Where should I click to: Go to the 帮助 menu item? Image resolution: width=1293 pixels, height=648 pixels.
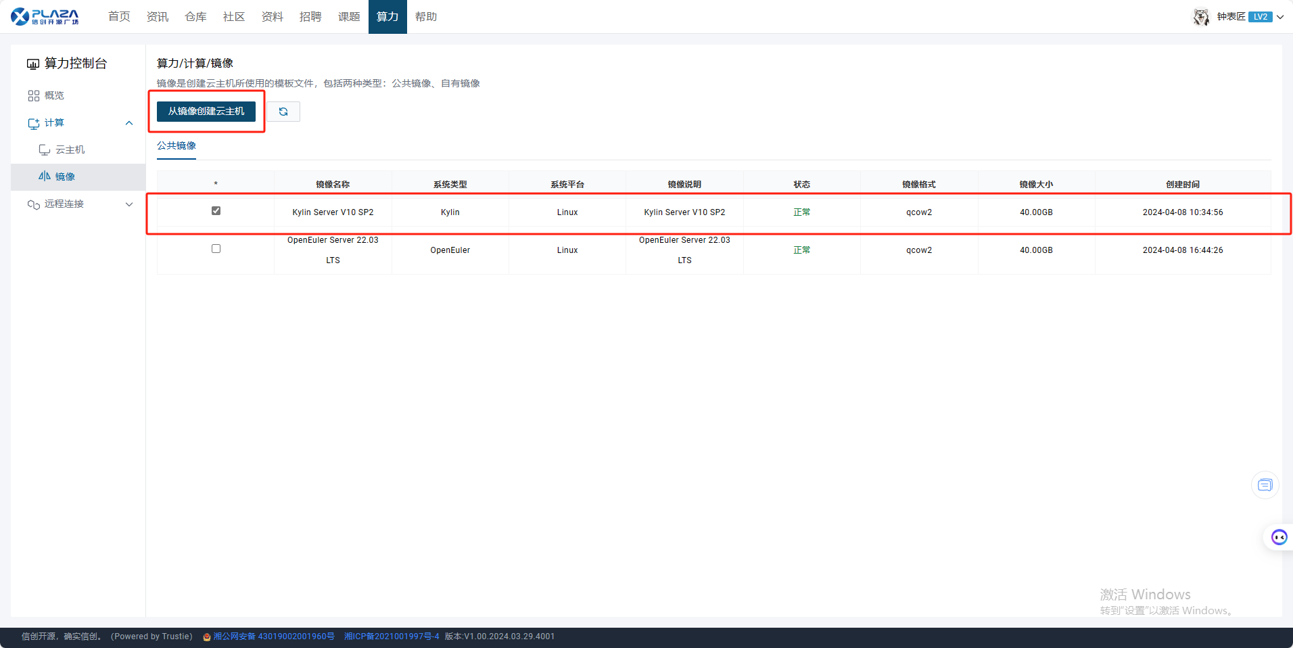tap(425, 16)
